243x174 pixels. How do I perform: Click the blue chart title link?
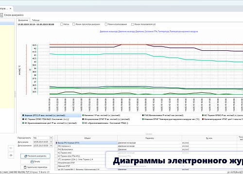coord(149,31)
